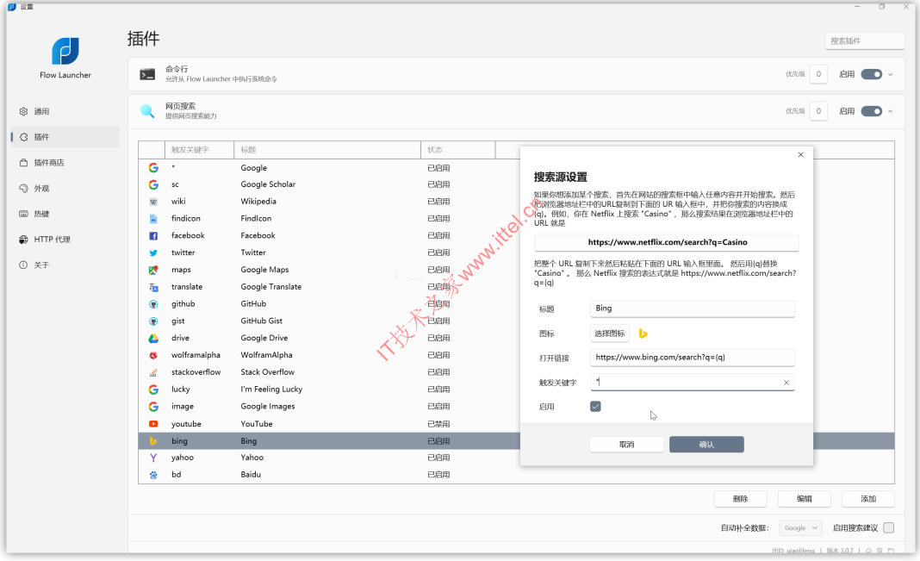The height and width of the screenshot is (561, 920).
Task: Select the "Google Translate" title cell
Action: [271, 287]
